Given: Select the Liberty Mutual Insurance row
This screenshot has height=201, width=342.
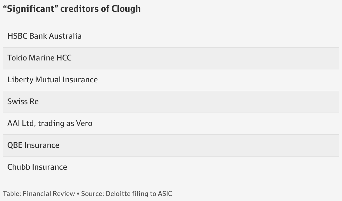Looking at the screenshot, I should click(x=171, y=80).
